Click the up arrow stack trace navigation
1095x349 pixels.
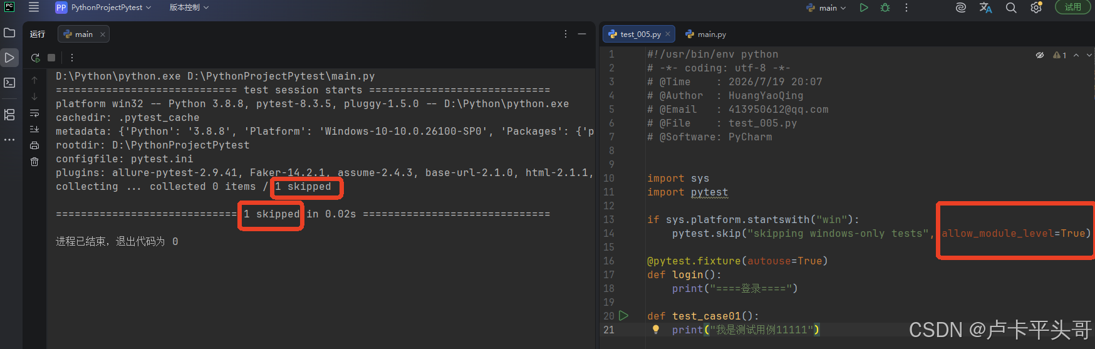(x=34, y=80)
